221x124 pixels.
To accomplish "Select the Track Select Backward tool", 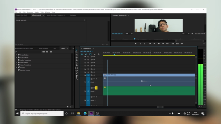I will pos(77,55).
